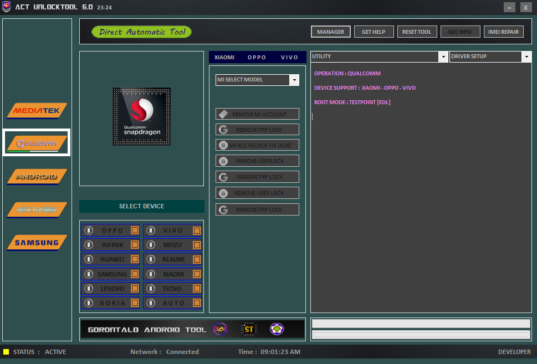Image resolution: width=537 pixels, height=364 pixels.
Task: Tick the orange checkbox for LENOVO
Action: [135, 288]
